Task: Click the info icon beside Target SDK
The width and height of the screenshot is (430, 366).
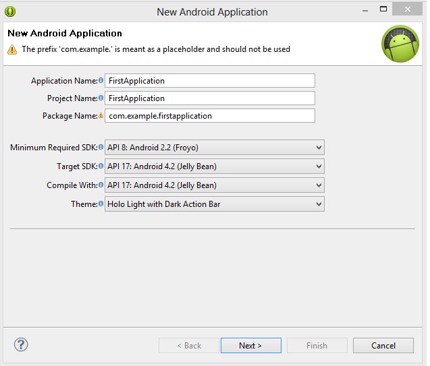Action: point(101,166)
